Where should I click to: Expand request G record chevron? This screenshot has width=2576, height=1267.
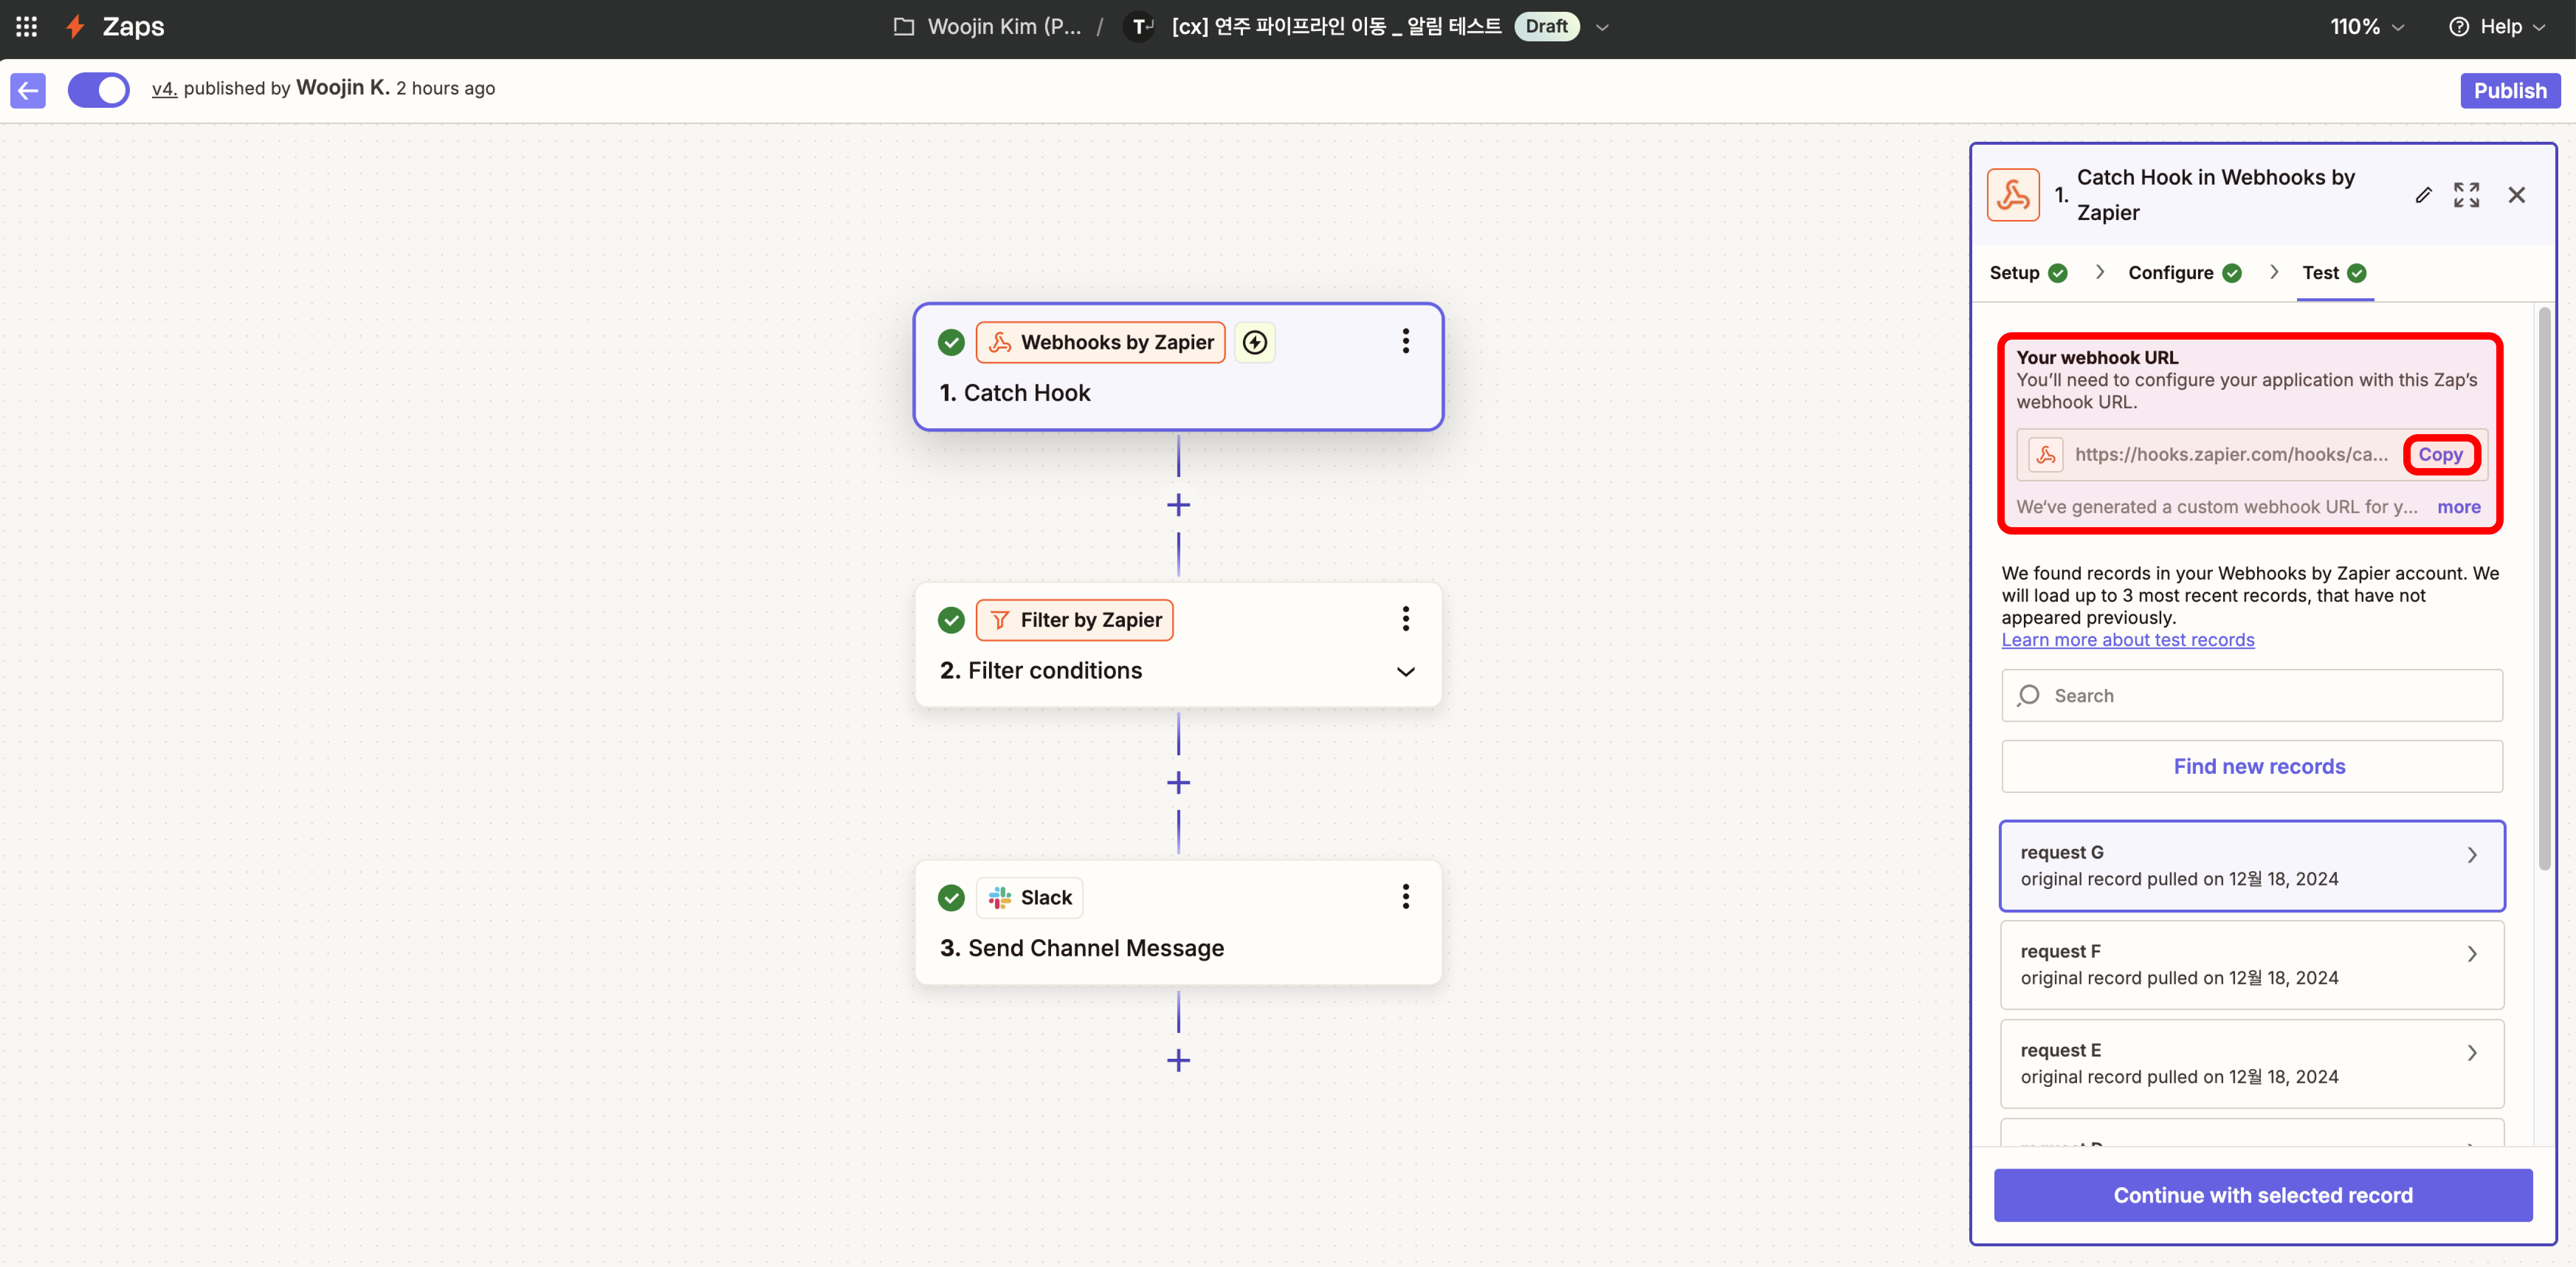coord(2471,856)
